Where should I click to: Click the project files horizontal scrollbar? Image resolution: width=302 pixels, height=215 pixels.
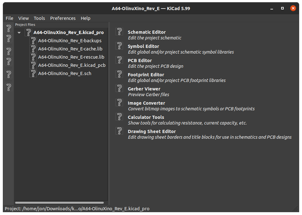coord(59,203)
